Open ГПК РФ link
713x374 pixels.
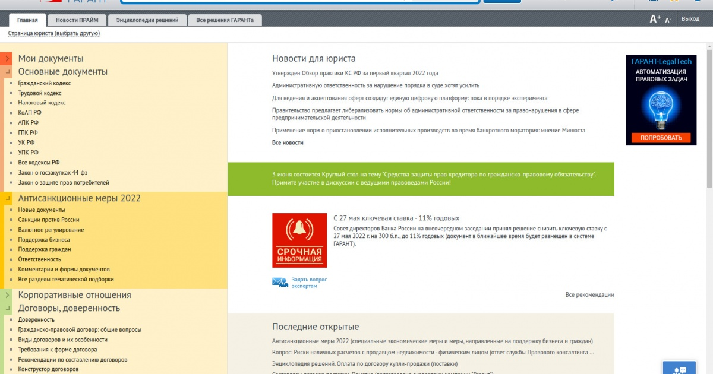point(28,132)
